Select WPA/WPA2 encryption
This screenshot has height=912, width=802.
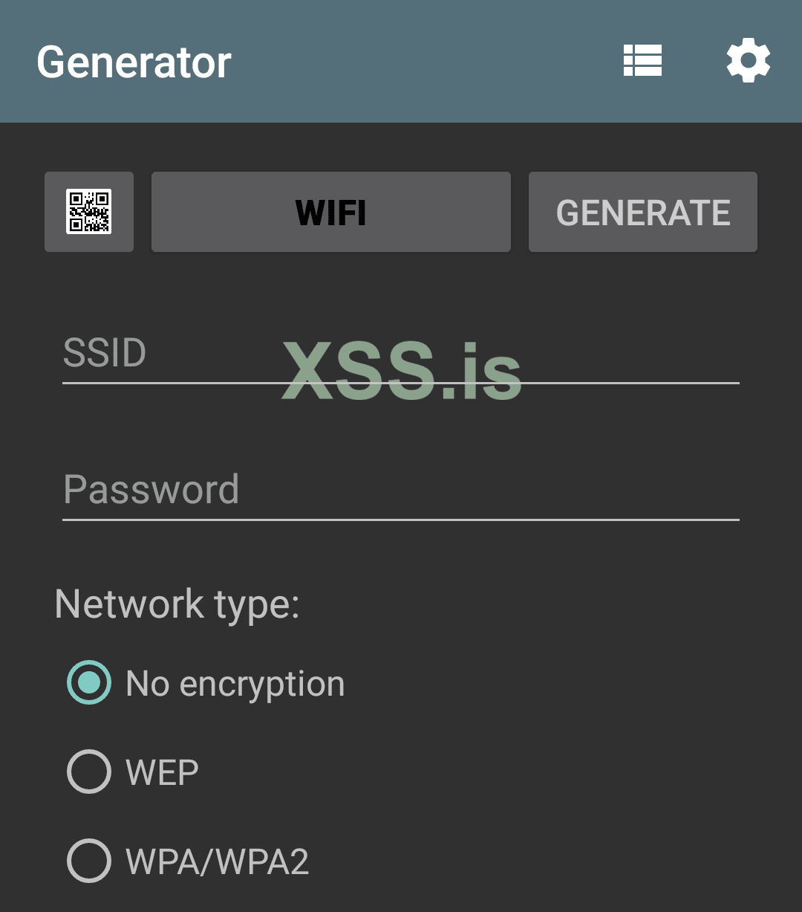pyautogui.click(x=87, y=861)
